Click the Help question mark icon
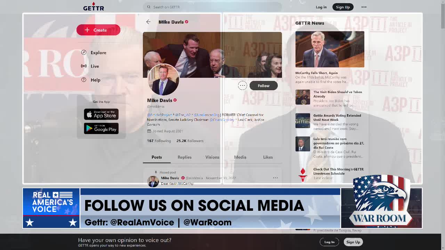 point(84,80)
